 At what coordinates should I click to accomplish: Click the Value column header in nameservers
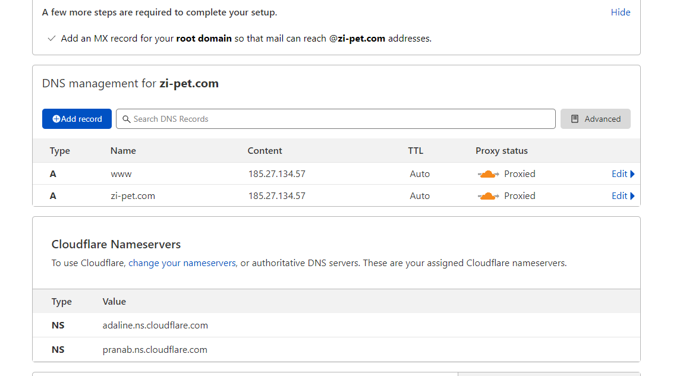tap(114, 302)
